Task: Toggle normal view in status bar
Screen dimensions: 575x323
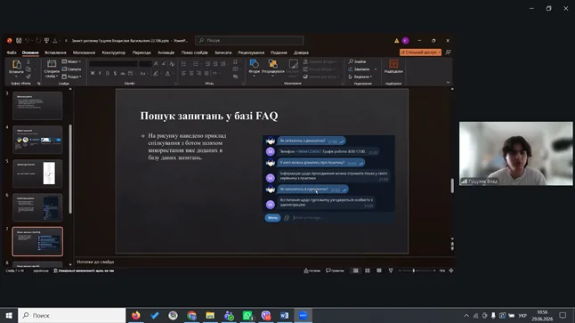Action: coord(355,271)
